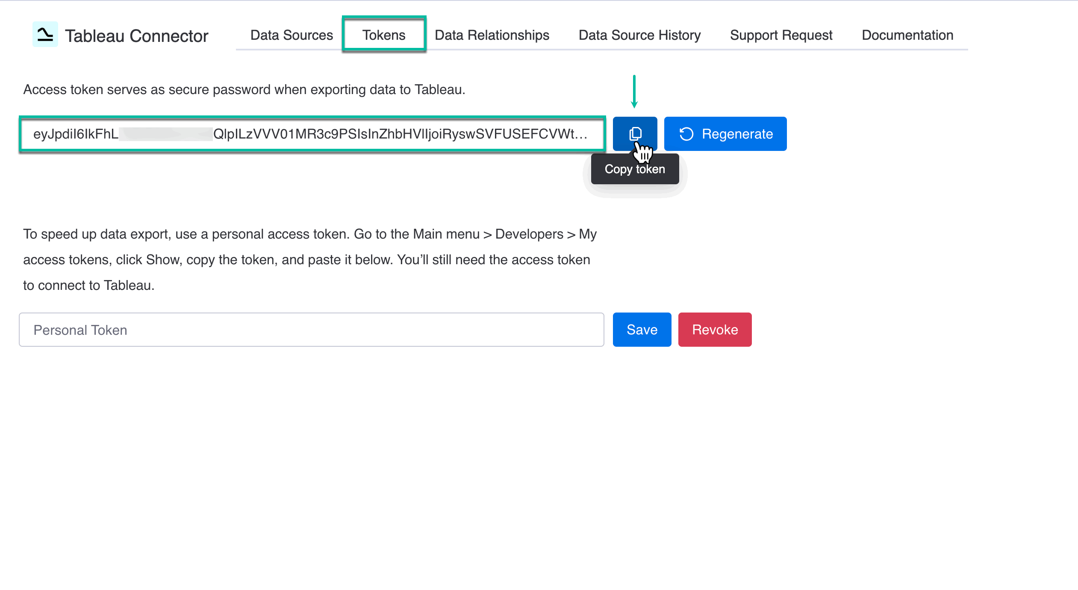This screenshot has height=590, width=1078.
Task: Select the Tableau Connector logo icon
Action: [x=45, y=35]
